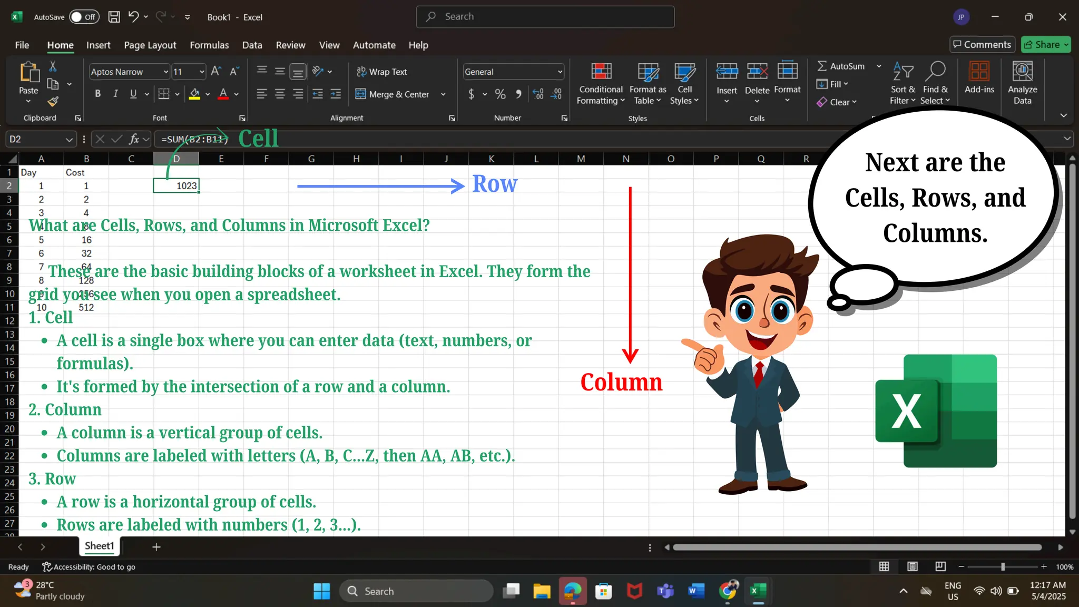Click the Share button
Image resolution: width=1079 pixels, height=607 pixels.
[1045, 45]
